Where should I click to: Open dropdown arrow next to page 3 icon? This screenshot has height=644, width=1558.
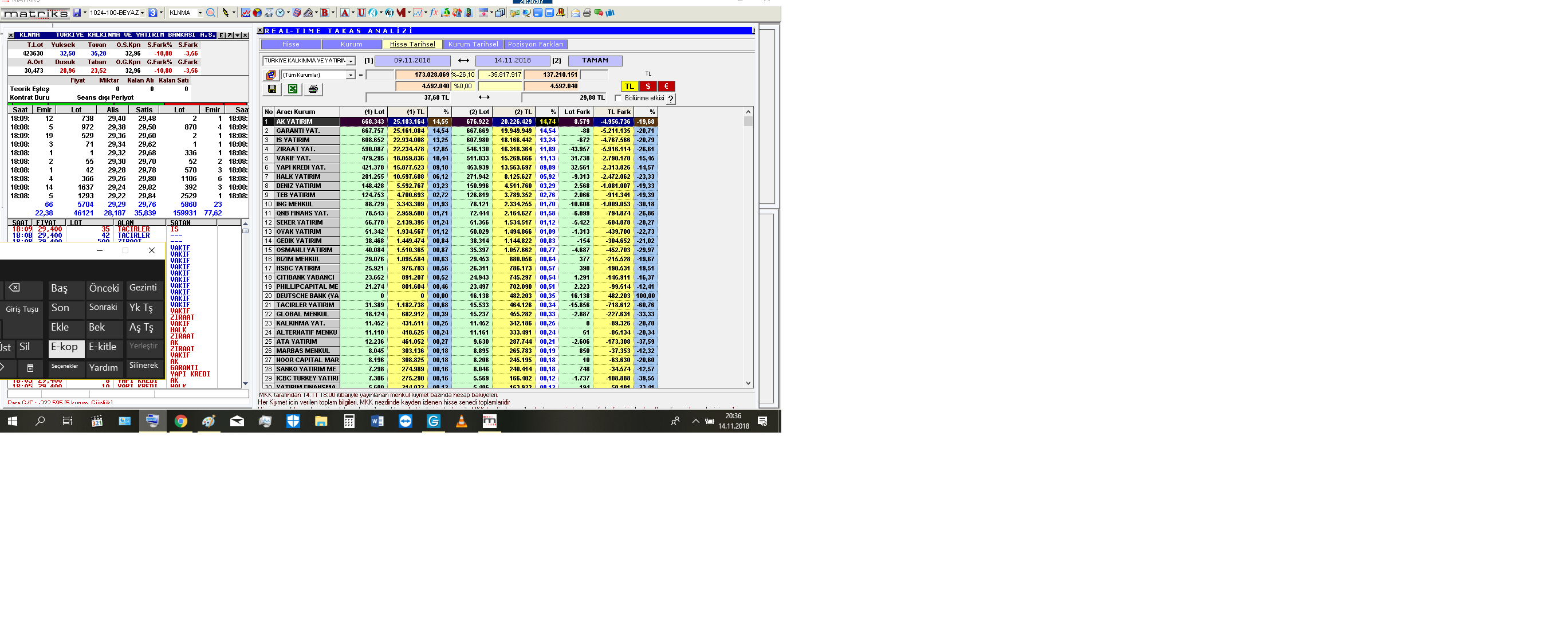[162, 13]
